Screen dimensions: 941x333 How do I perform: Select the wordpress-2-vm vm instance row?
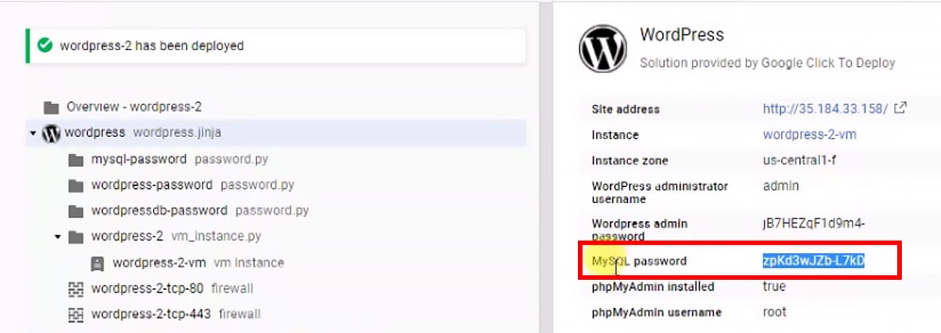click(275, 262)
